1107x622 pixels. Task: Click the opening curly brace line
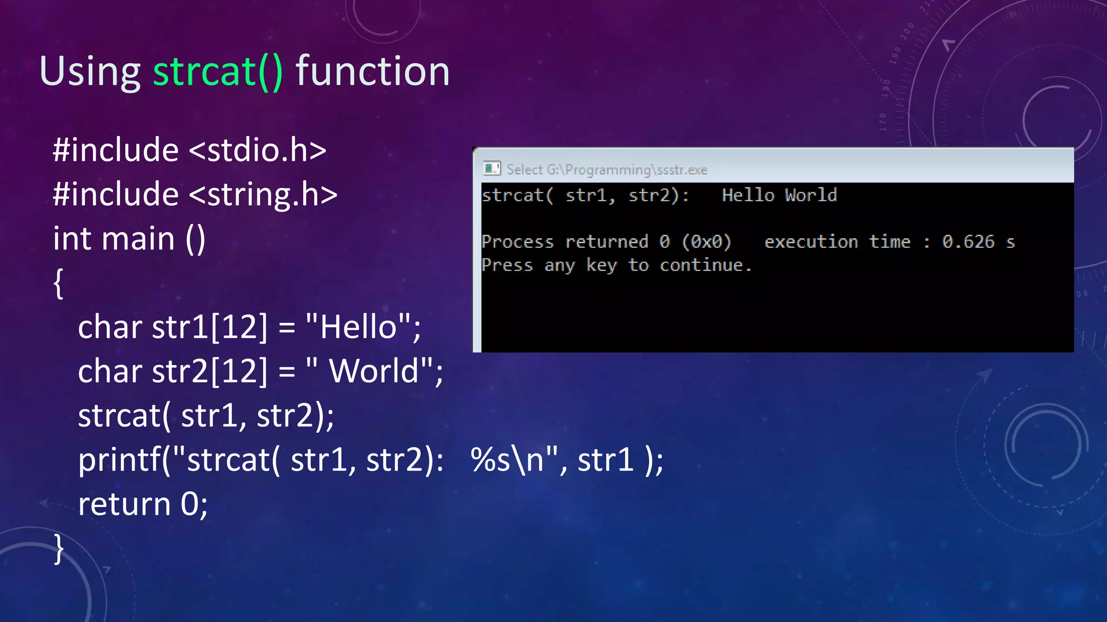pyautogui.click(x=58, y=283)
